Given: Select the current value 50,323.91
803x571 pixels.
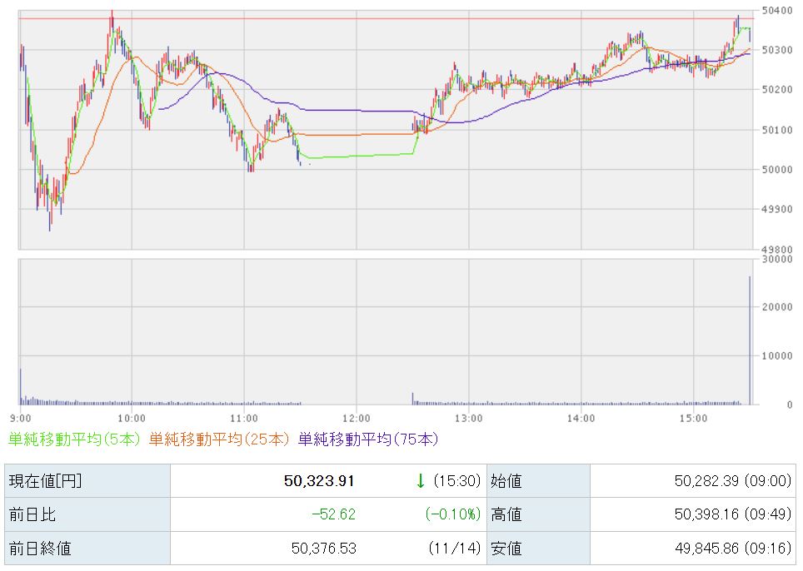Looking at the screenshot, I should 321,481.
